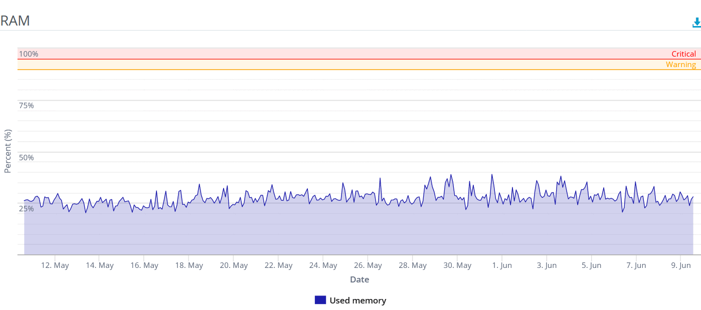
Task: Download the RAM chart data
Action: pyautogui.click(x=696, y=23)
